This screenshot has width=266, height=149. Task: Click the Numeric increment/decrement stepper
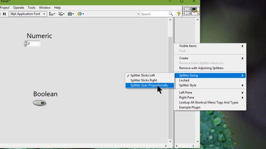(x=25, y=43)
